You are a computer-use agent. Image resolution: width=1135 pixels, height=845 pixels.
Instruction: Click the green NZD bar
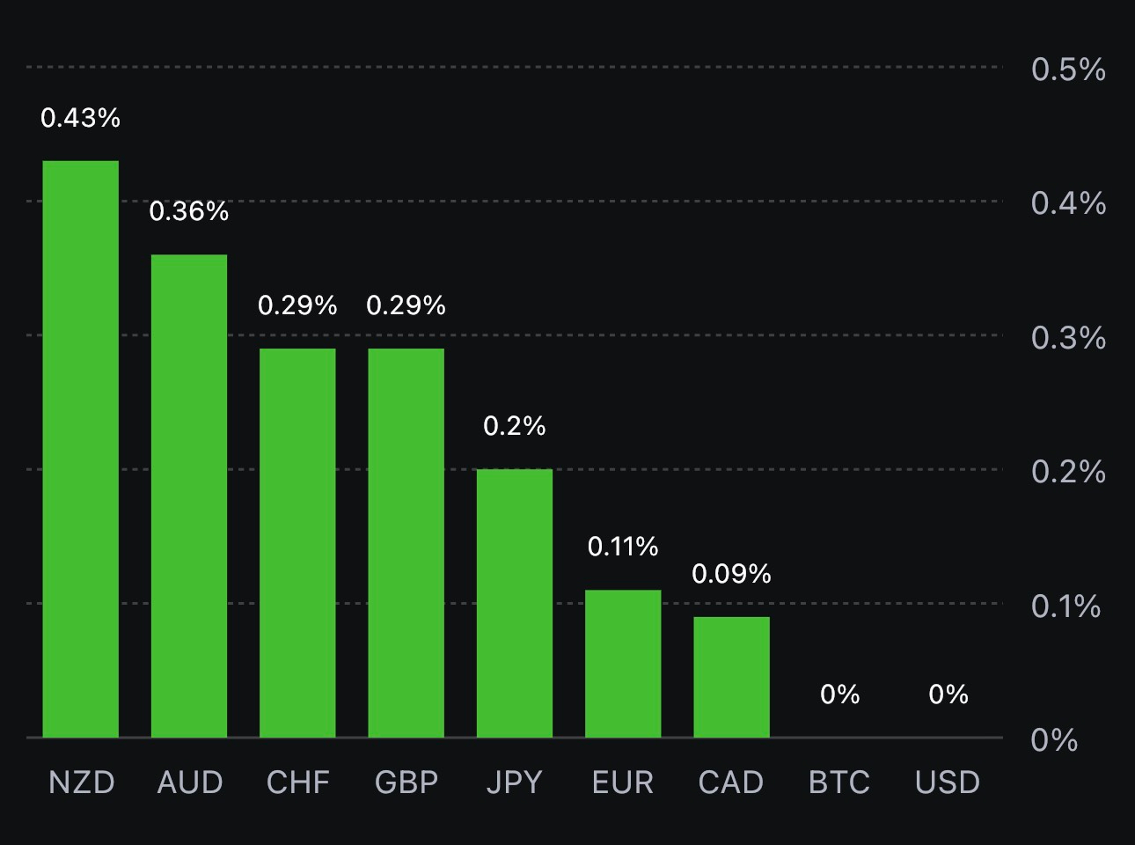(x=81, y=449)
